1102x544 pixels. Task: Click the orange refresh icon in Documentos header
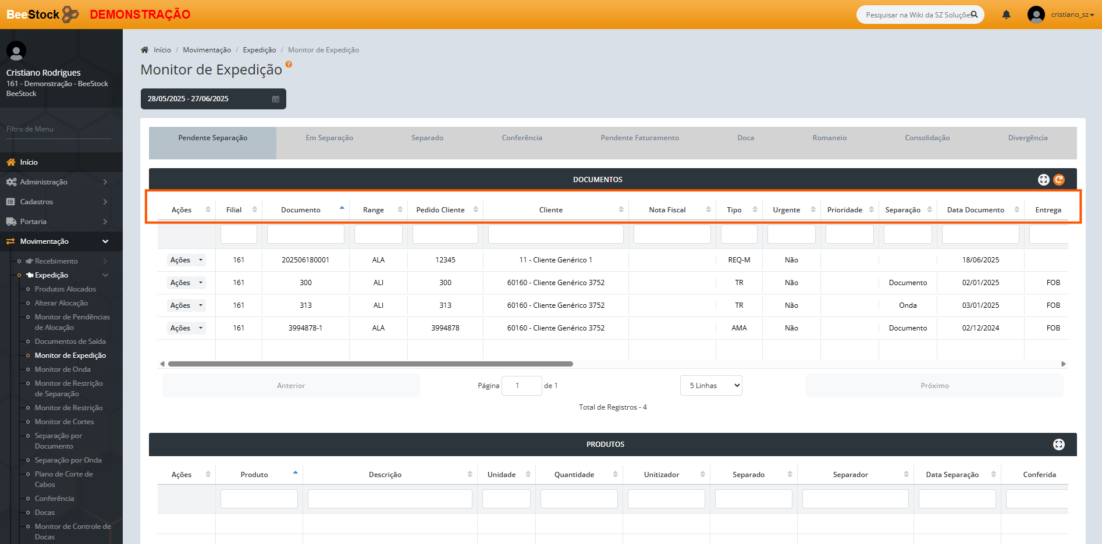coord(1059,180)
